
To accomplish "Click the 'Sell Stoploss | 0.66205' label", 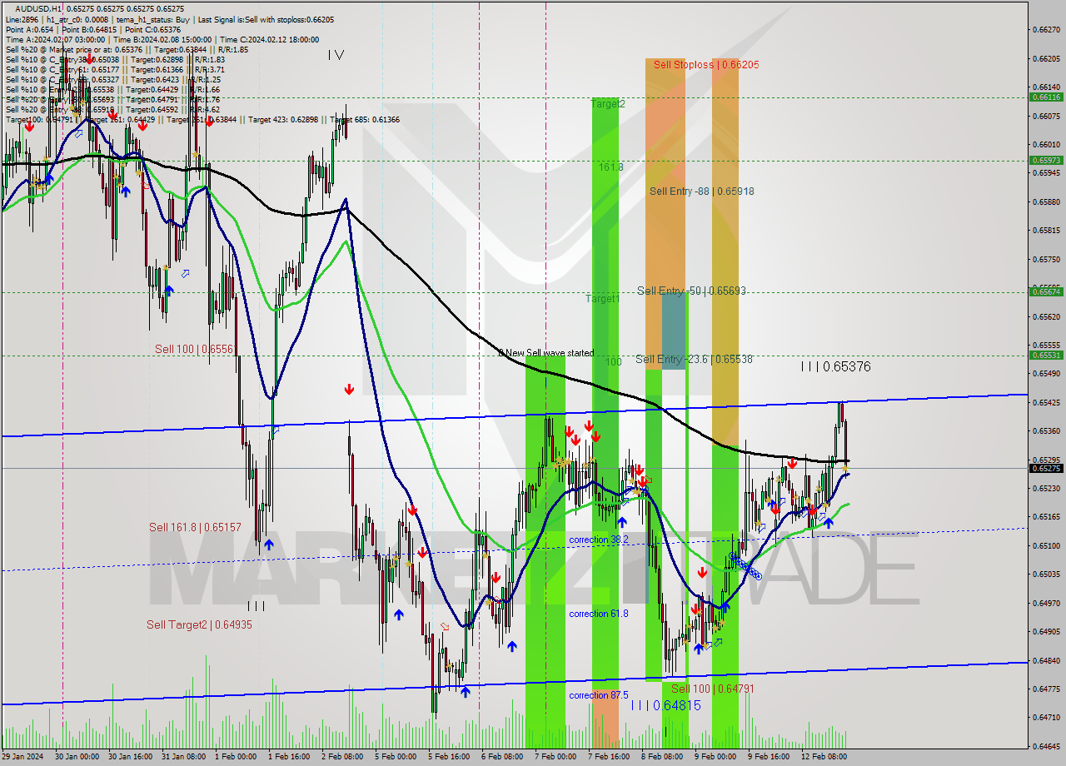I will 706,64.
